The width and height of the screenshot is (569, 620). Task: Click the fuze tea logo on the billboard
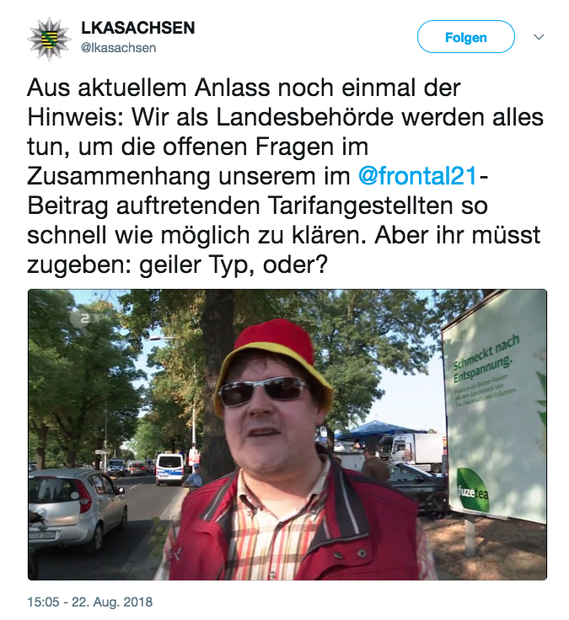[x=472, y=490]
